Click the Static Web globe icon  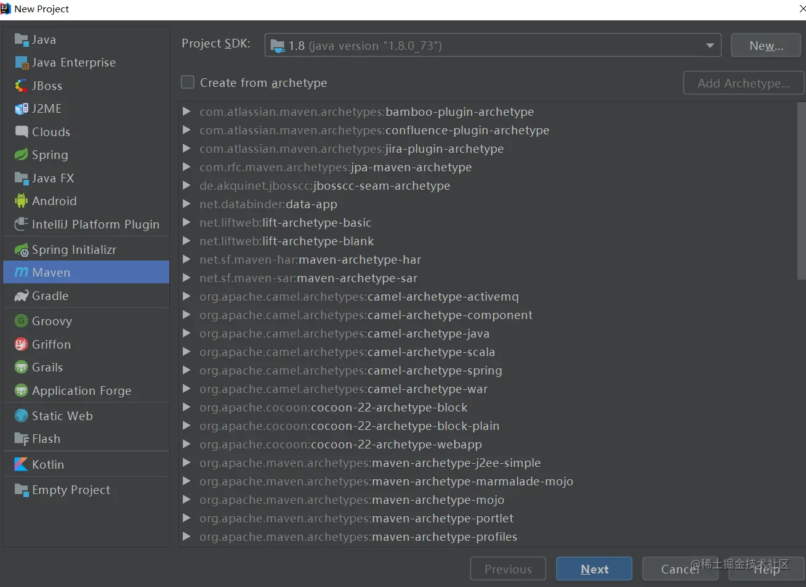22,416
